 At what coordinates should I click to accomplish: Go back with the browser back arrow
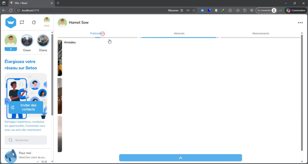[4, 10]
